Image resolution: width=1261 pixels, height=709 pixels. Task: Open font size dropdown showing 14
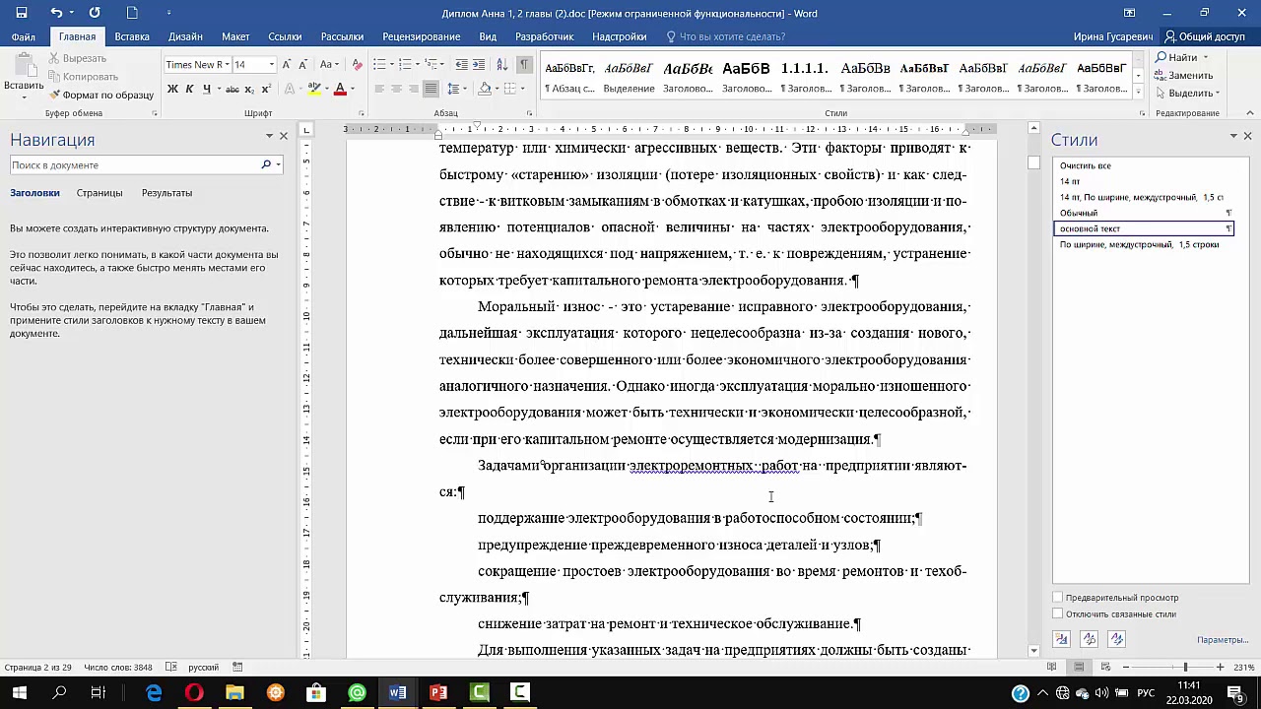(x=272, y=65)
